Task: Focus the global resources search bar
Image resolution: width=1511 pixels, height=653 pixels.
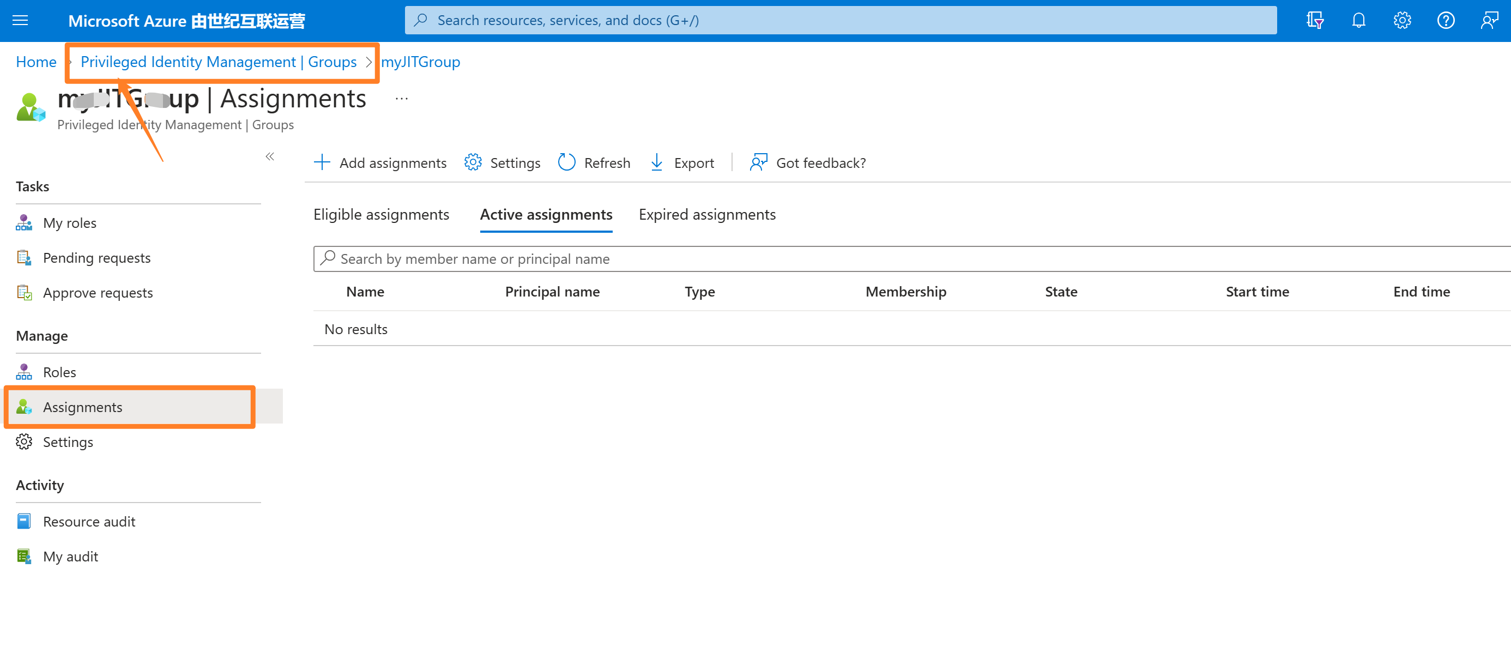Action: (840, 21)
